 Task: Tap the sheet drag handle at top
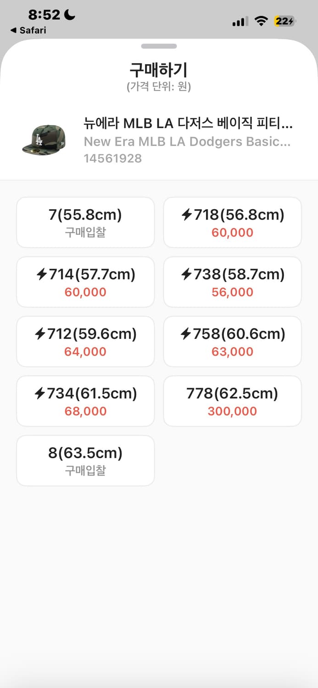[159, 46]
